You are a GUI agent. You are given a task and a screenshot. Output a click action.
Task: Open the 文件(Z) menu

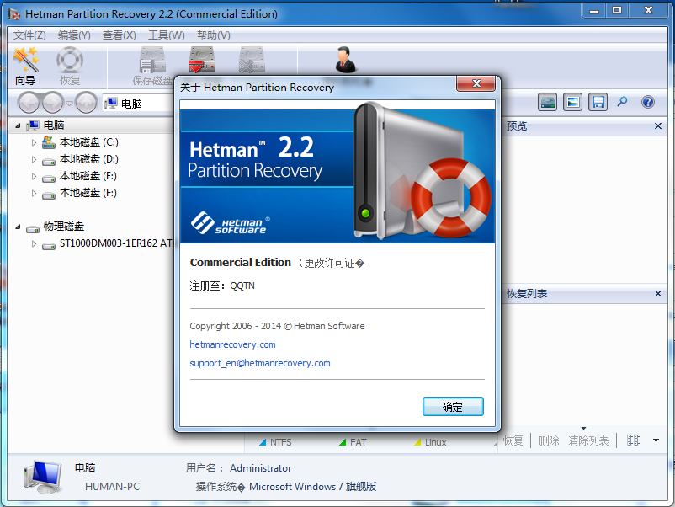pyautogui.click(x=29, y=35)
